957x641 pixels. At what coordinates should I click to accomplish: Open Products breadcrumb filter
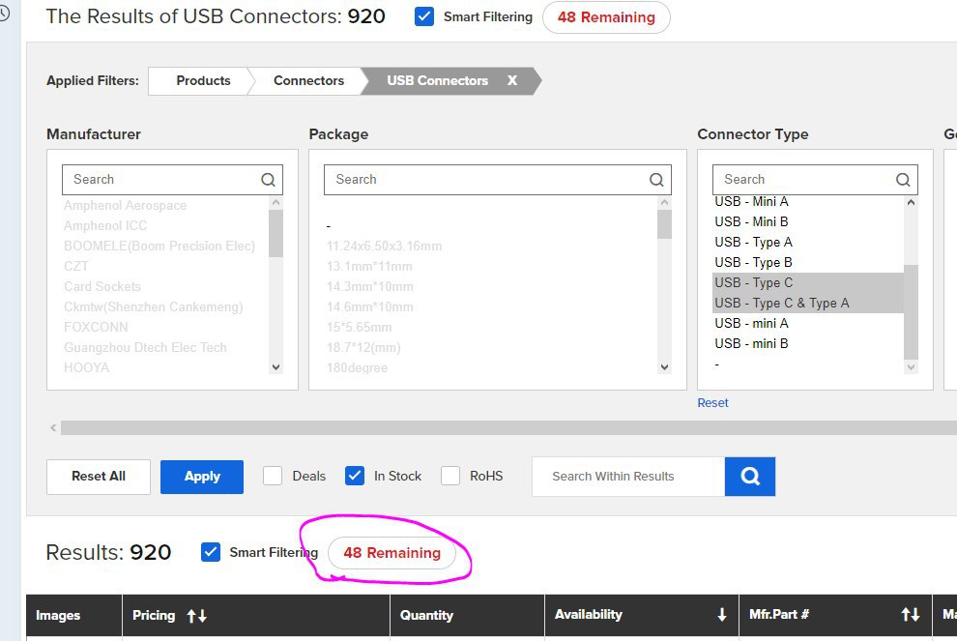[x=203, y=80]
